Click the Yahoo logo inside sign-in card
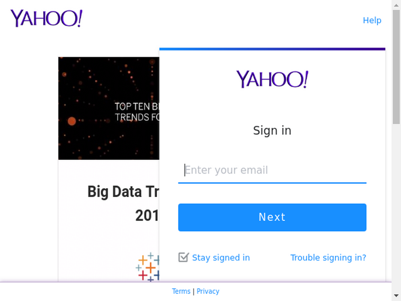The image size is (401, 301). pyautogui.click(x=272, y=79)
